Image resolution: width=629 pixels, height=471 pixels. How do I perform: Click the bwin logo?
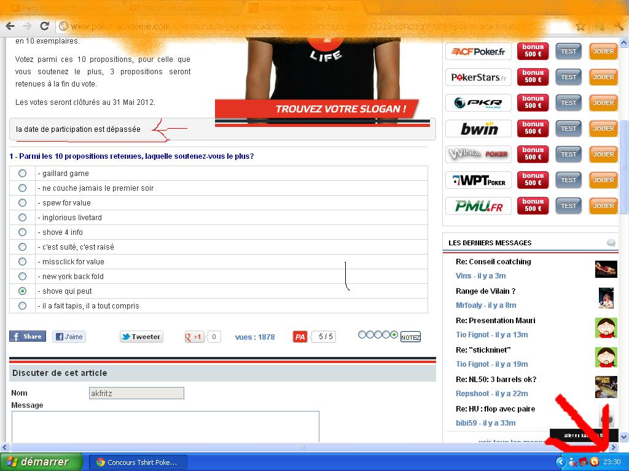(x=478, y=129)
